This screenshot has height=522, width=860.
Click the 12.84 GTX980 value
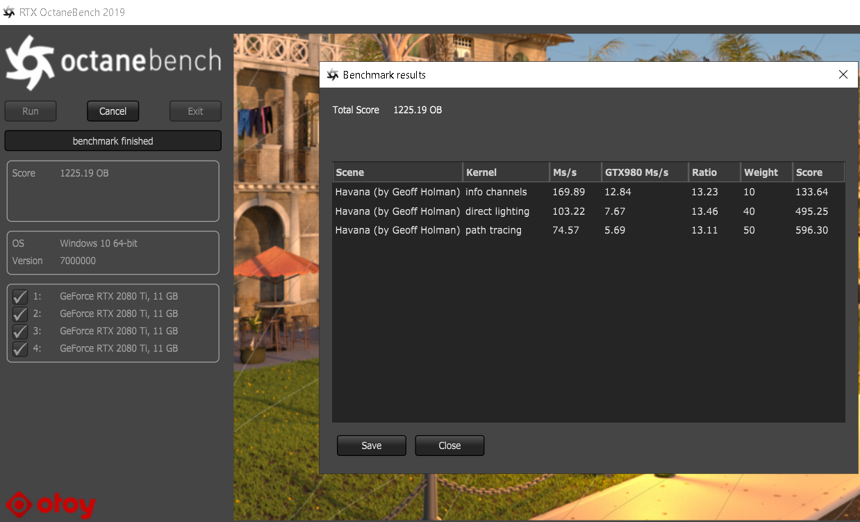pyautogui.click(x=618, y=192)
